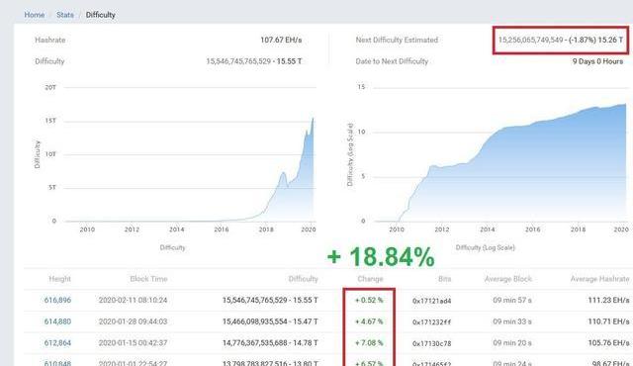
Task: Click the 2020 peak of the Difficulty chart
Action: [313, 119]
